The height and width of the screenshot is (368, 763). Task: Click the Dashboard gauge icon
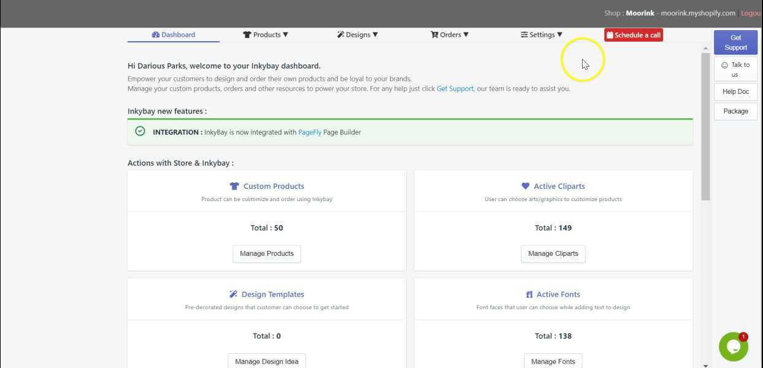156,35
